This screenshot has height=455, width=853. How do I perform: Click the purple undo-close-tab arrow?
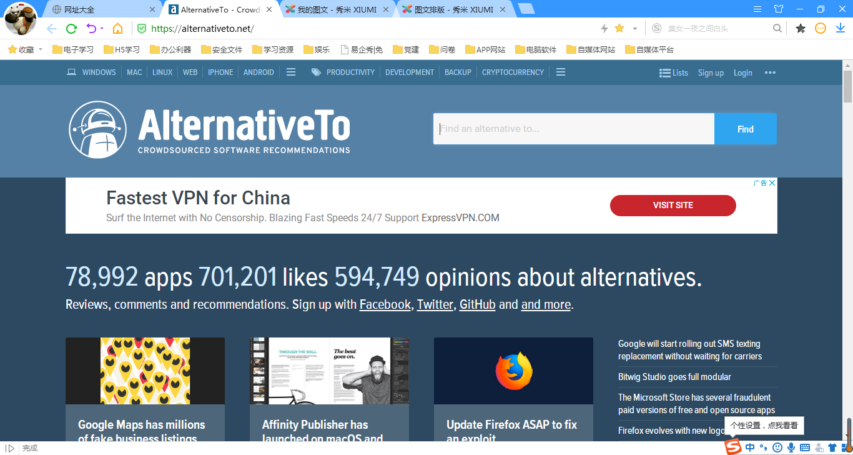(x=91, y=28)
